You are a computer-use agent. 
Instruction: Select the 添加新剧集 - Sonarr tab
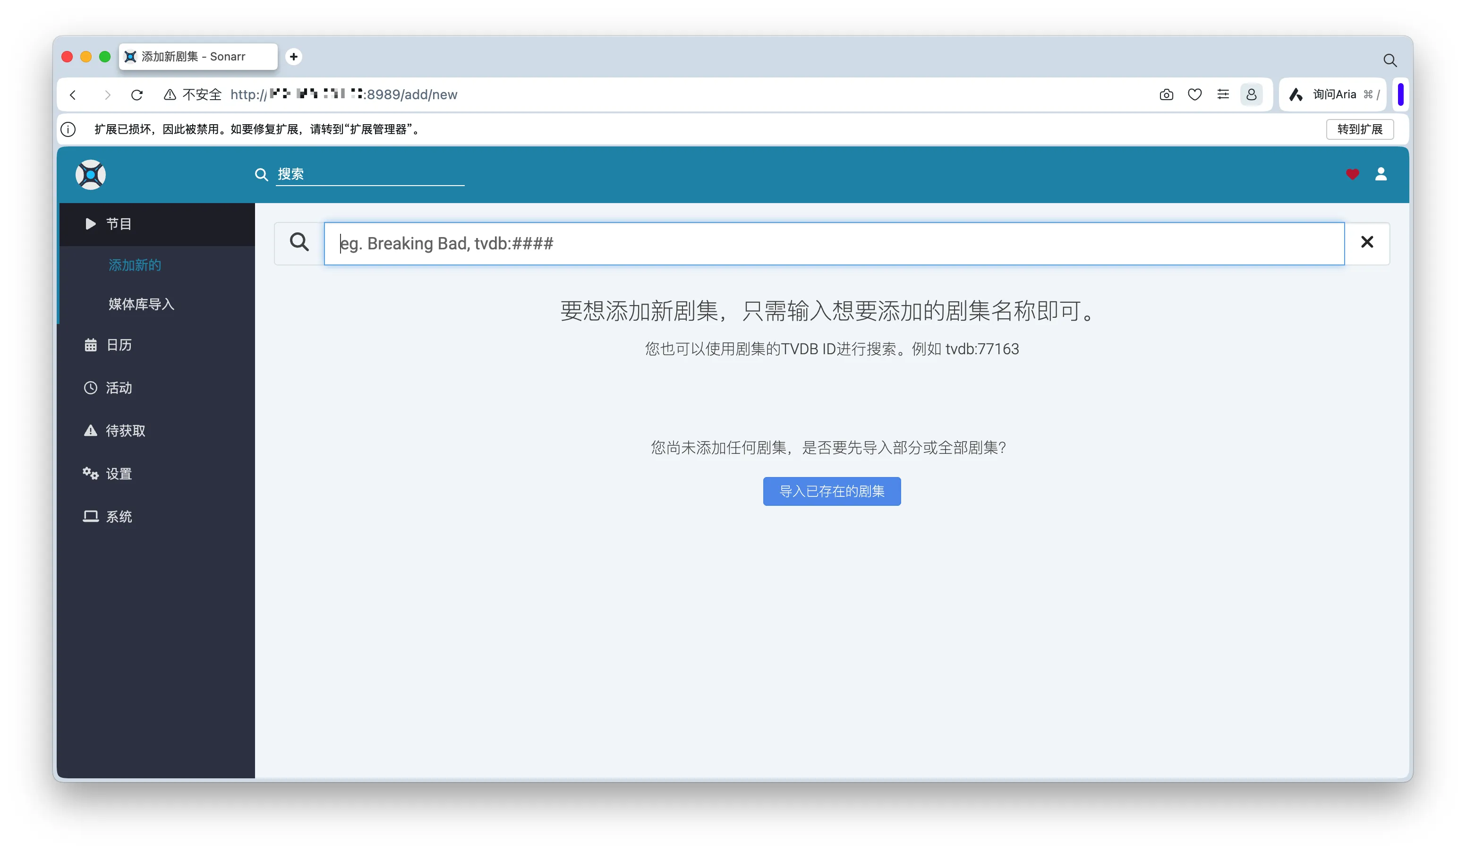coord(198,56)
